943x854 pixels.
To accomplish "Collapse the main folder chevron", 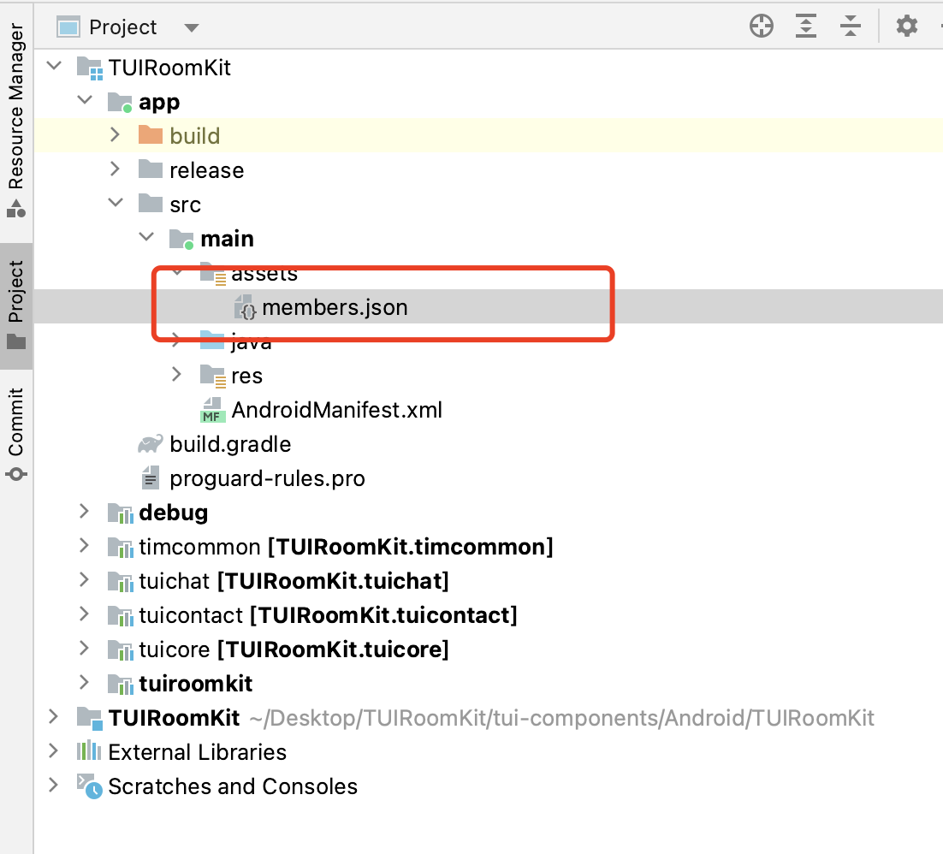I will (x=146, y=237).
